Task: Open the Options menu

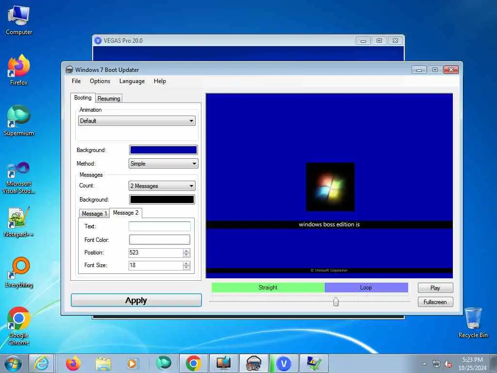Action: pos(100,81)
